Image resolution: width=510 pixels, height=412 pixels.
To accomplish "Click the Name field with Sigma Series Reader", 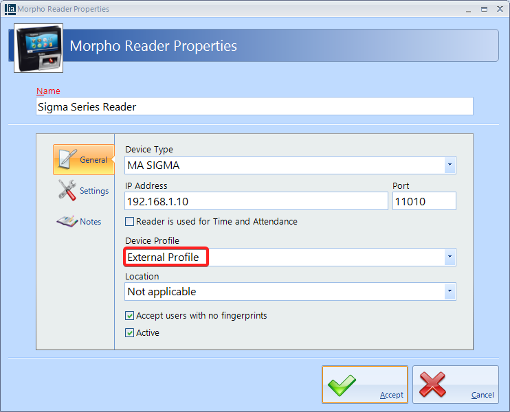I will pos(254,106).
